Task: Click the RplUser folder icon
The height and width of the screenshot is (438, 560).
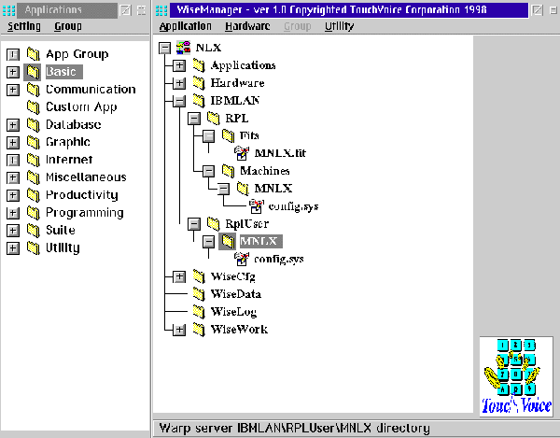Action: (213, 223)
